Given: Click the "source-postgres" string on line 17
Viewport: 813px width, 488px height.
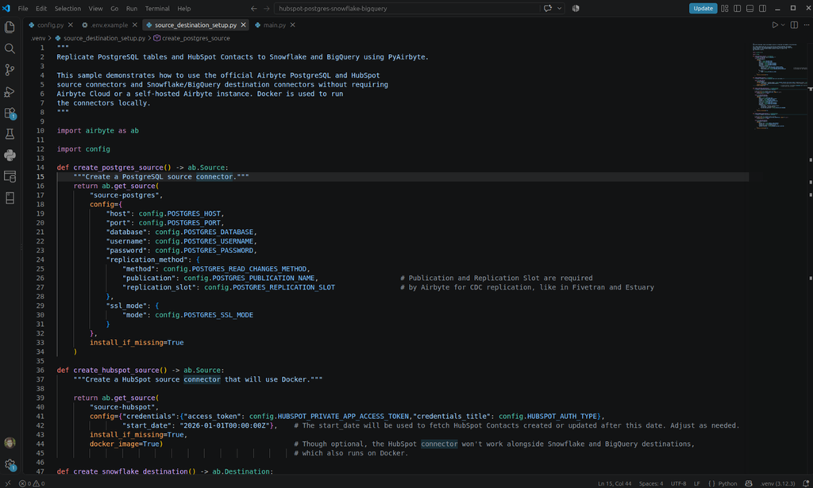Looking at the screenshot, I should 125,195.
